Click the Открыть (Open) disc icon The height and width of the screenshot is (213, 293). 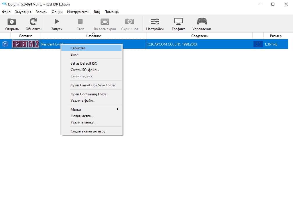pos(12,22)
